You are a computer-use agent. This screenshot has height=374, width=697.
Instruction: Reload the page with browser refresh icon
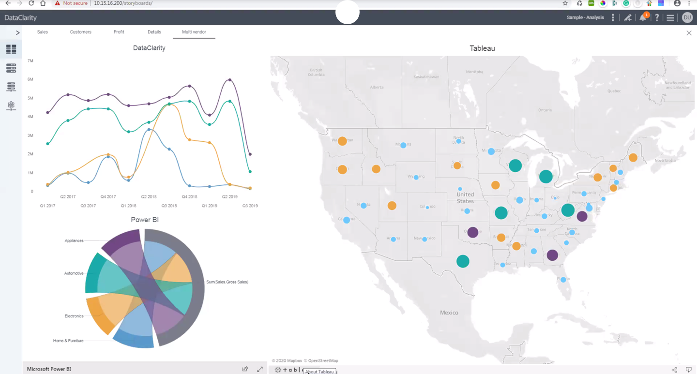31,3
